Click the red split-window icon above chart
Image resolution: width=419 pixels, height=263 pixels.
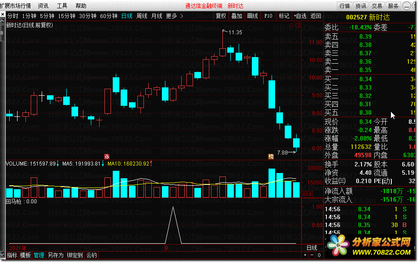click(298, 25)
